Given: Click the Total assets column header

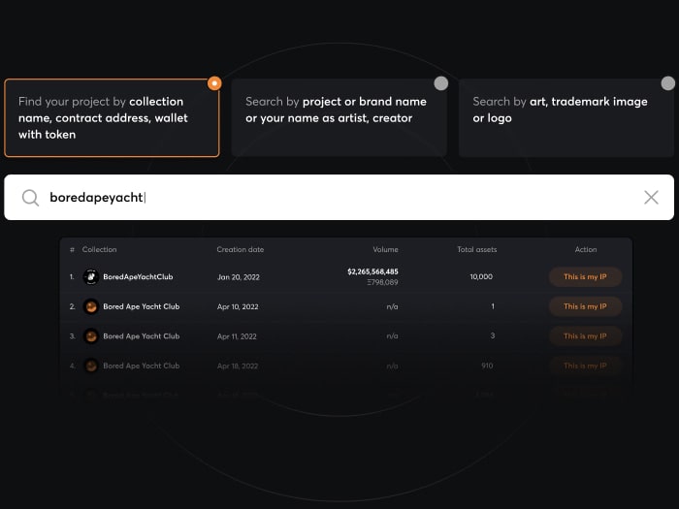Looking at the screenshot, I should point(477,249).
